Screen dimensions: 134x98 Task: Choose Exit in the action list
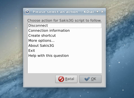(65, 50)
